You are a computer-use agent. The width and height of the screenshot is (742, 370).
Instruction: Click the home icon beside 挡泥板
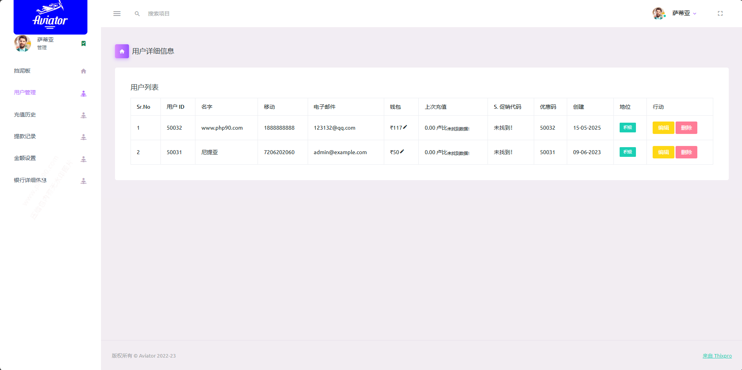coord(84,71)
